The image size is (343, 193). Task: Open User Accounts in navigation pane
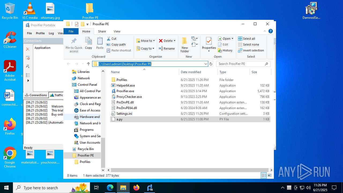(x=90, y=143)
